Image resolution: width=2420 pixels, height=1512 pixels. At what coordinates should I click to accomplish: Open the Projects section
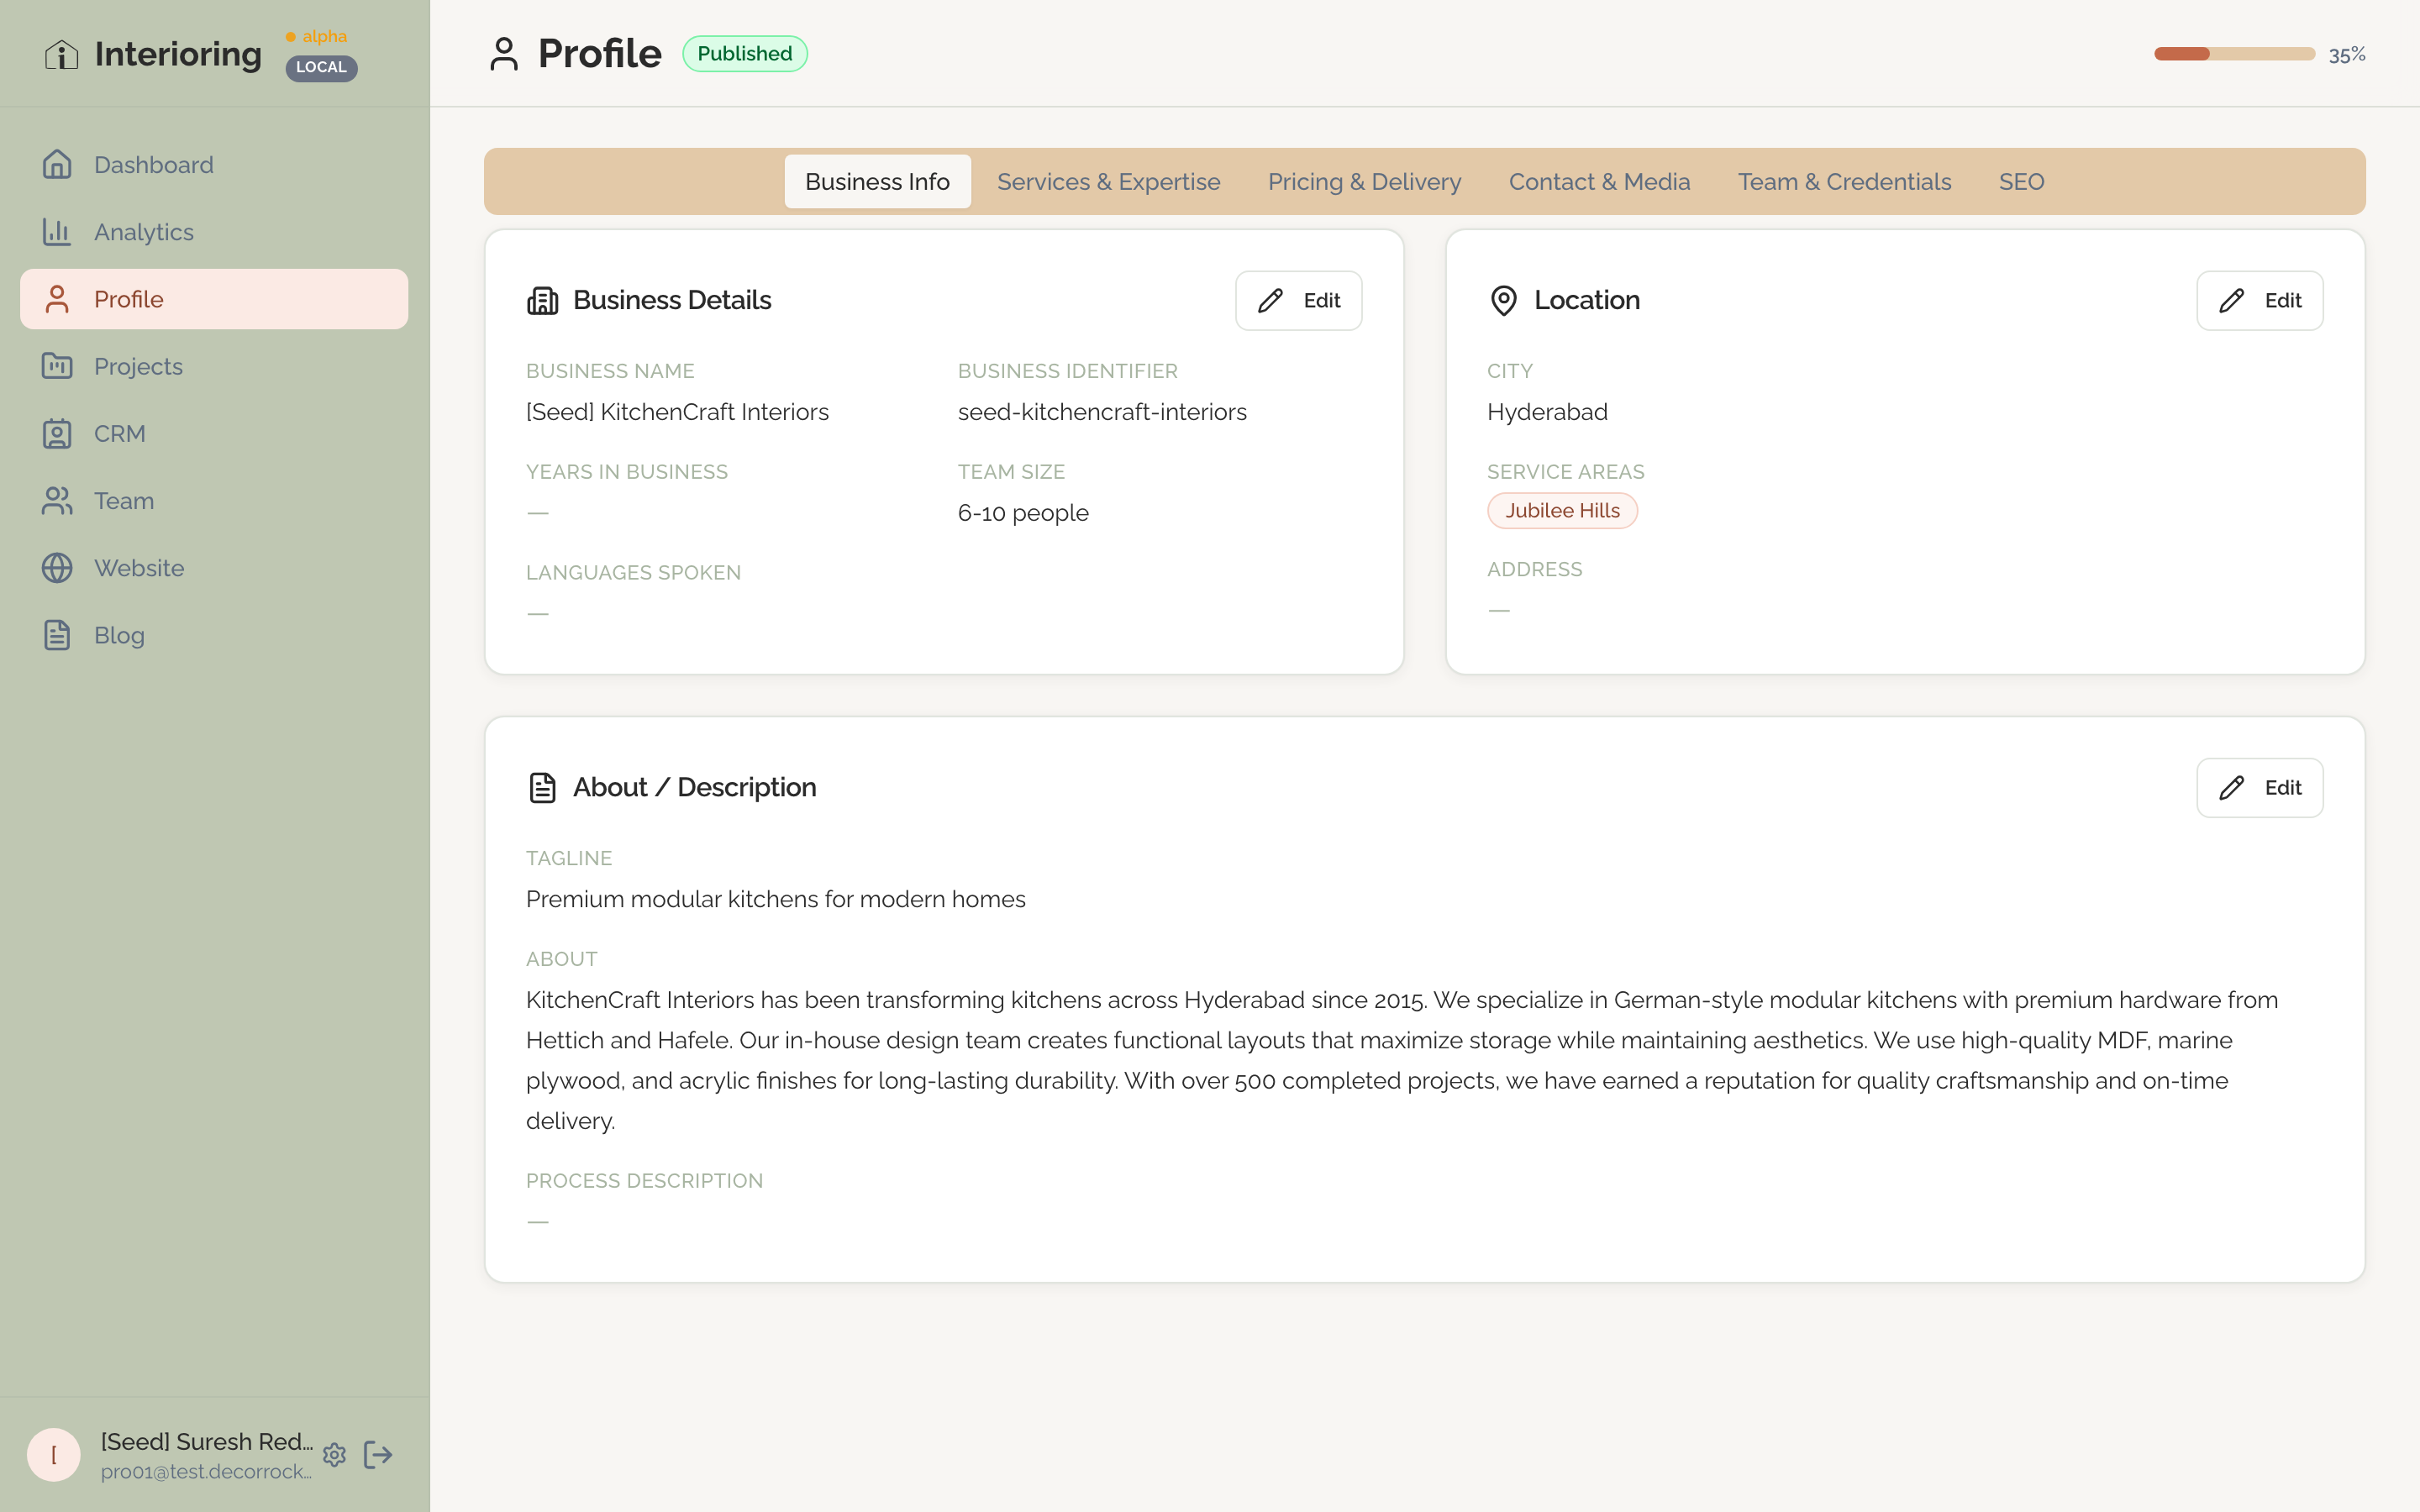coord(214,366)
